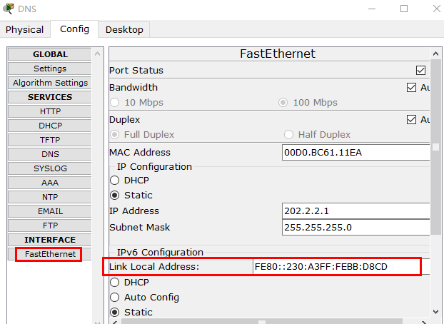Open Algorithm Settings in sidebar
Screen dimensions: 444x324
pyautogui.click(x=50, y=83)
